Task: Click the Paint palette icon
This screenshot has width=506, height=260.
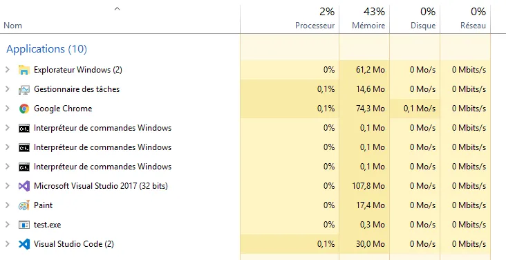Action: click(x=24, y=205)
